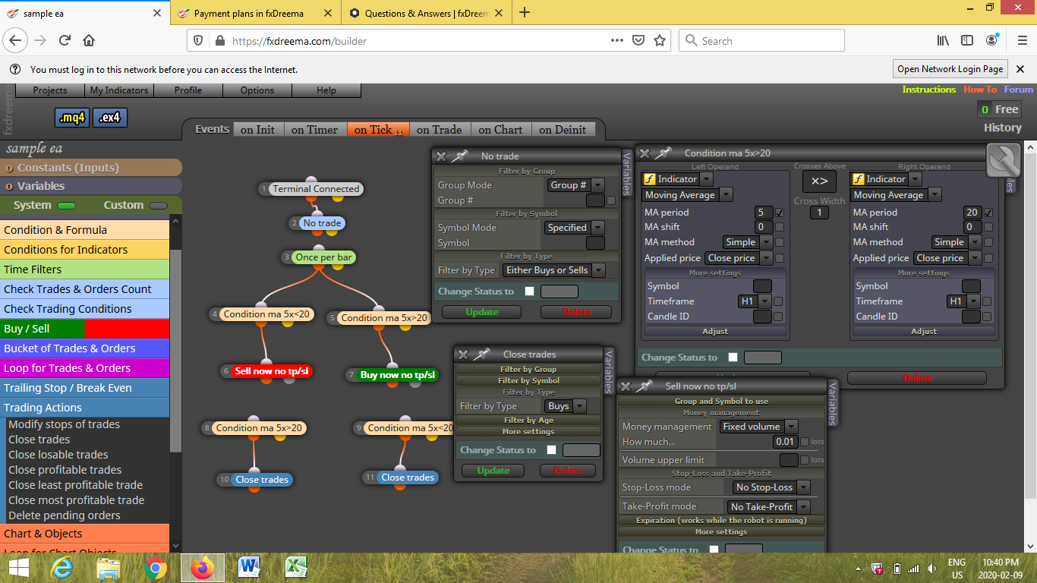
Task: Open Filter by Type Either Buys or Sells dropdown
Action: pos(553,270)
